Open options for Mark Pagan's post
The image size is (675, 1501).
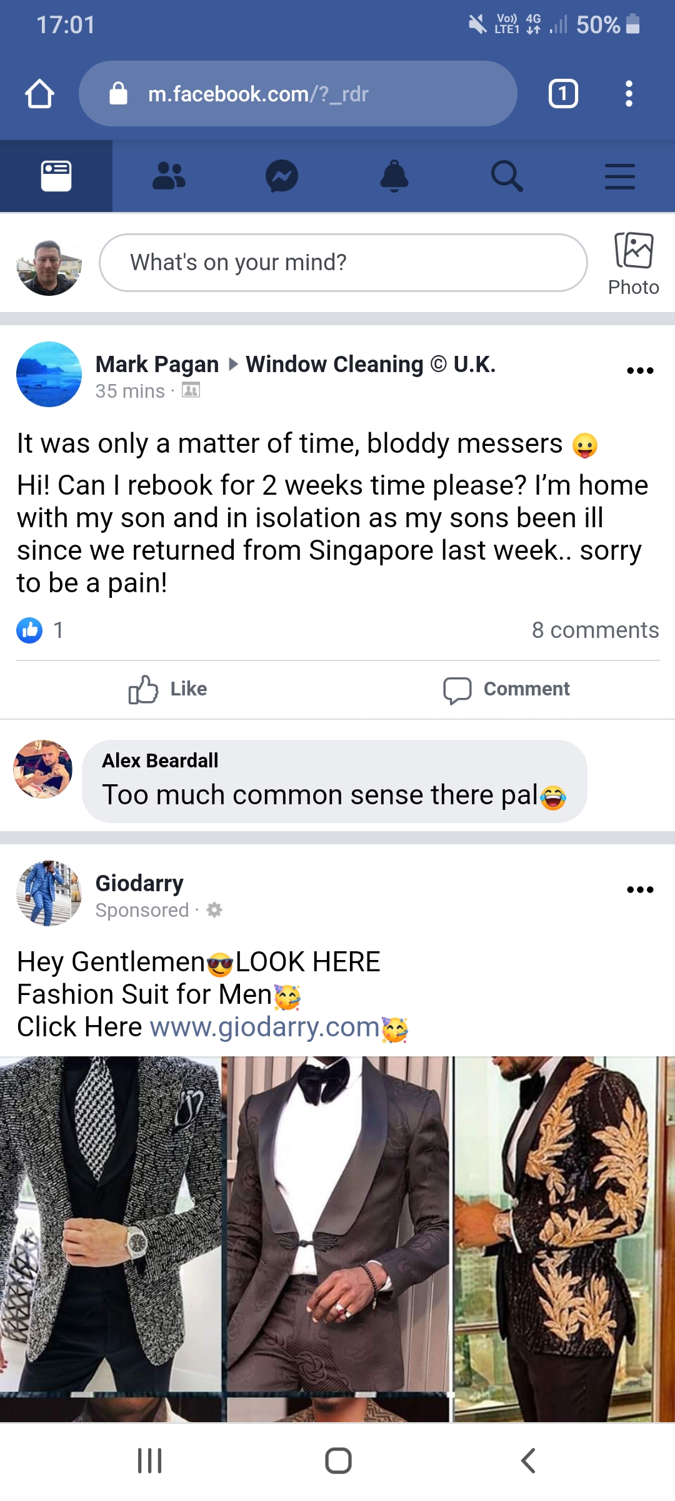640,370
